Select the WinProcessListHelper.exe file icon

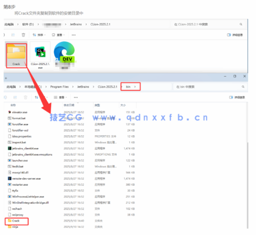pyautogui.click(x=9, y=197)
